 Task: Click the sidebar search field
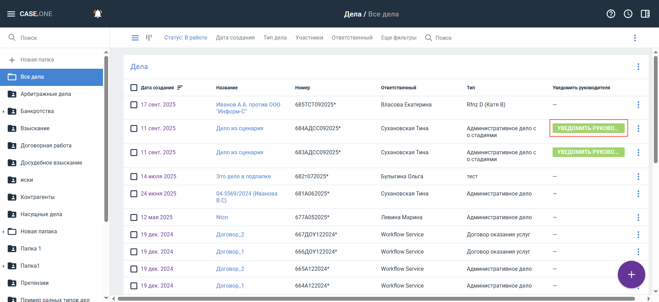pyautogui.click(x=55, y=38)
